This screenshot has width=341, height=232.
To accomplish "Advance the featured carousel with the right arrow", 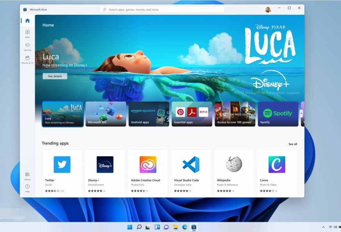I will tap(301, 113).
